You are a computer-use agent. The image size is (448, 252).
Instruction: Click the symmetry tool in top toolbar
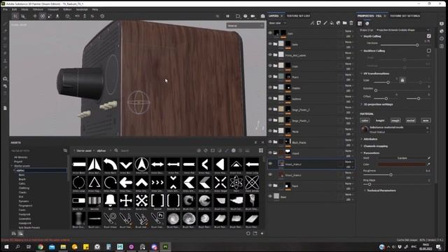tap(77, 16)
